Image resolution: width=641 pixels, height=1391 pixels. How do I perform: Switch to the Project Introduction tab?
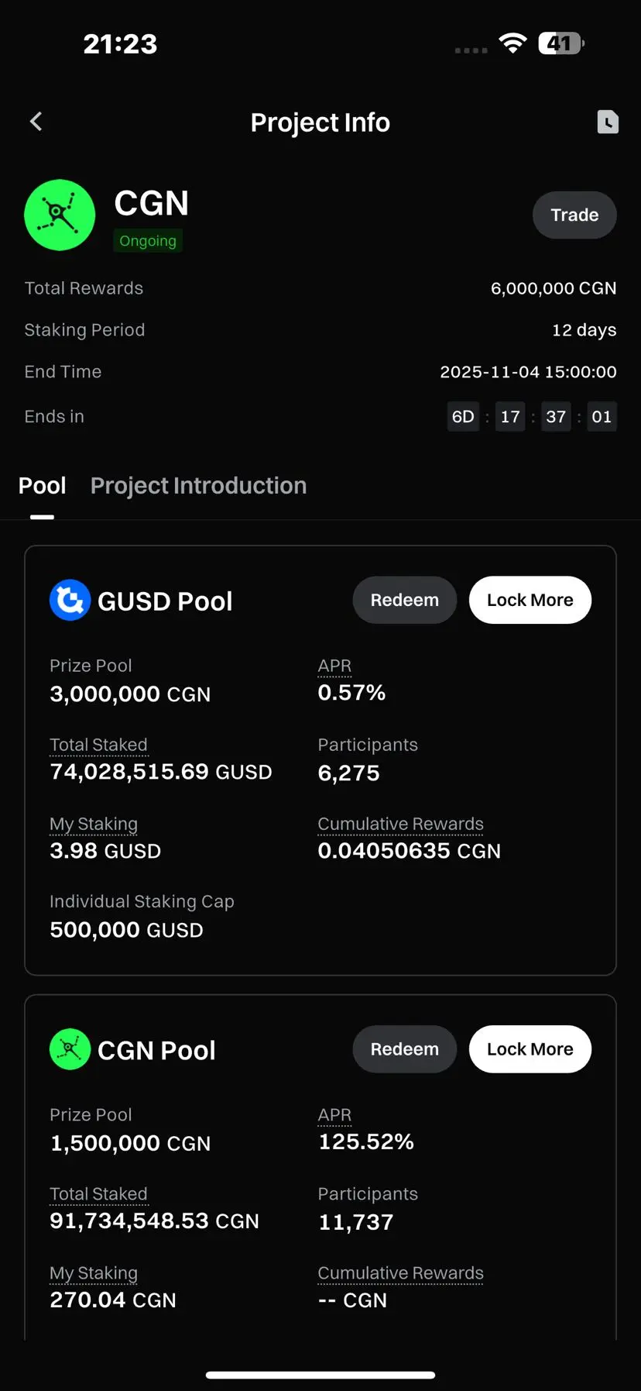198,486
